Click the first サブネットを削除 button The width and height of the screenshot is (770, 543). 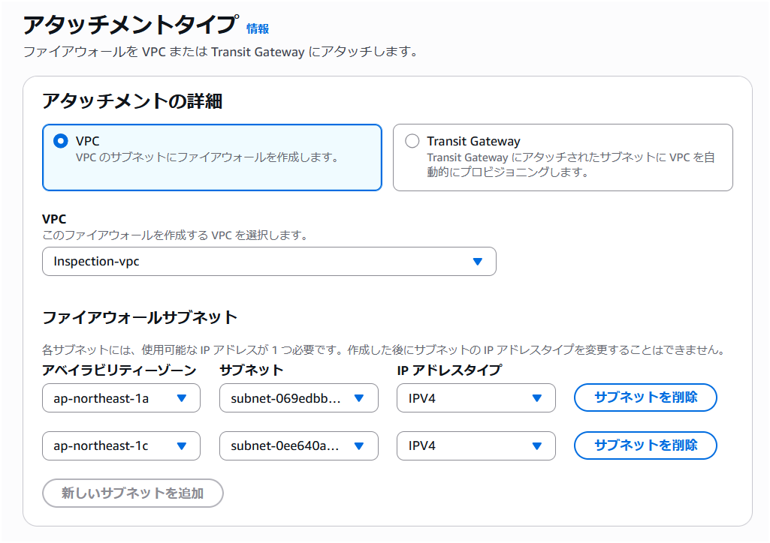pos(645,398)
